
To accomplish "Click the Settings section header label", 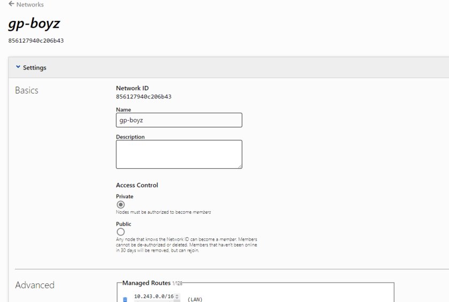I will (35, 67).
